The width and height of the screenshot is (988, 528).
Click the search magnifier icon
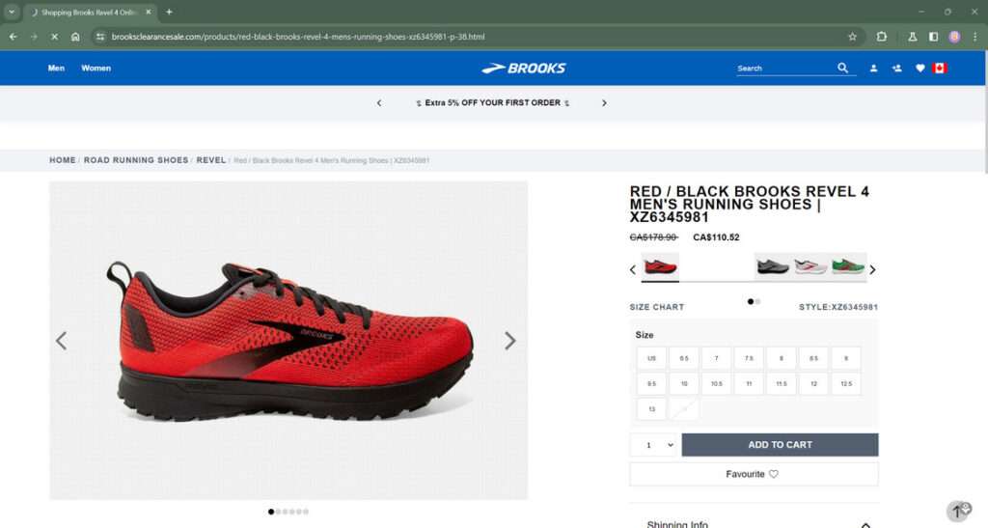[x=842, y=68]
